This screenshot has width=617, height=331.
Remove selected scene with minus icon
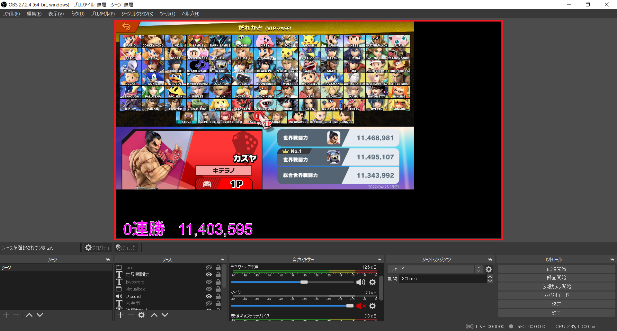[x=16, y=315]
